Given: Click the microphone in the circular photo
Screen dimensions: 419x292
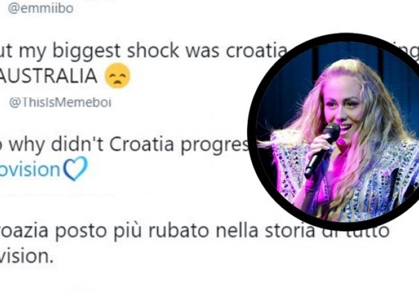Looking at the screenshot, I should [322, 150].
